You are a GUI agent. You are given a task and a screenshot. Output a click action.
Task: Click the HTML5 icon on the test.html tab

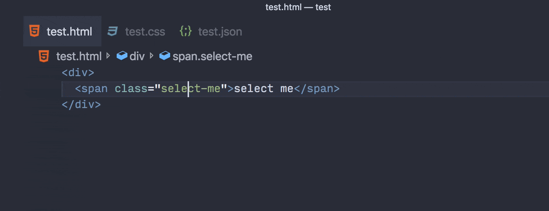coord(34,32)
